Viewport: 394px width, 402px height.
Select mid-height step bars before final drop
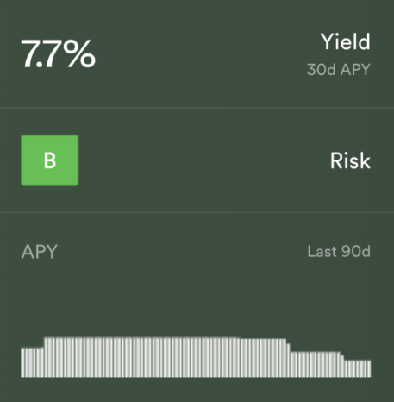click(x=316, y=364)
